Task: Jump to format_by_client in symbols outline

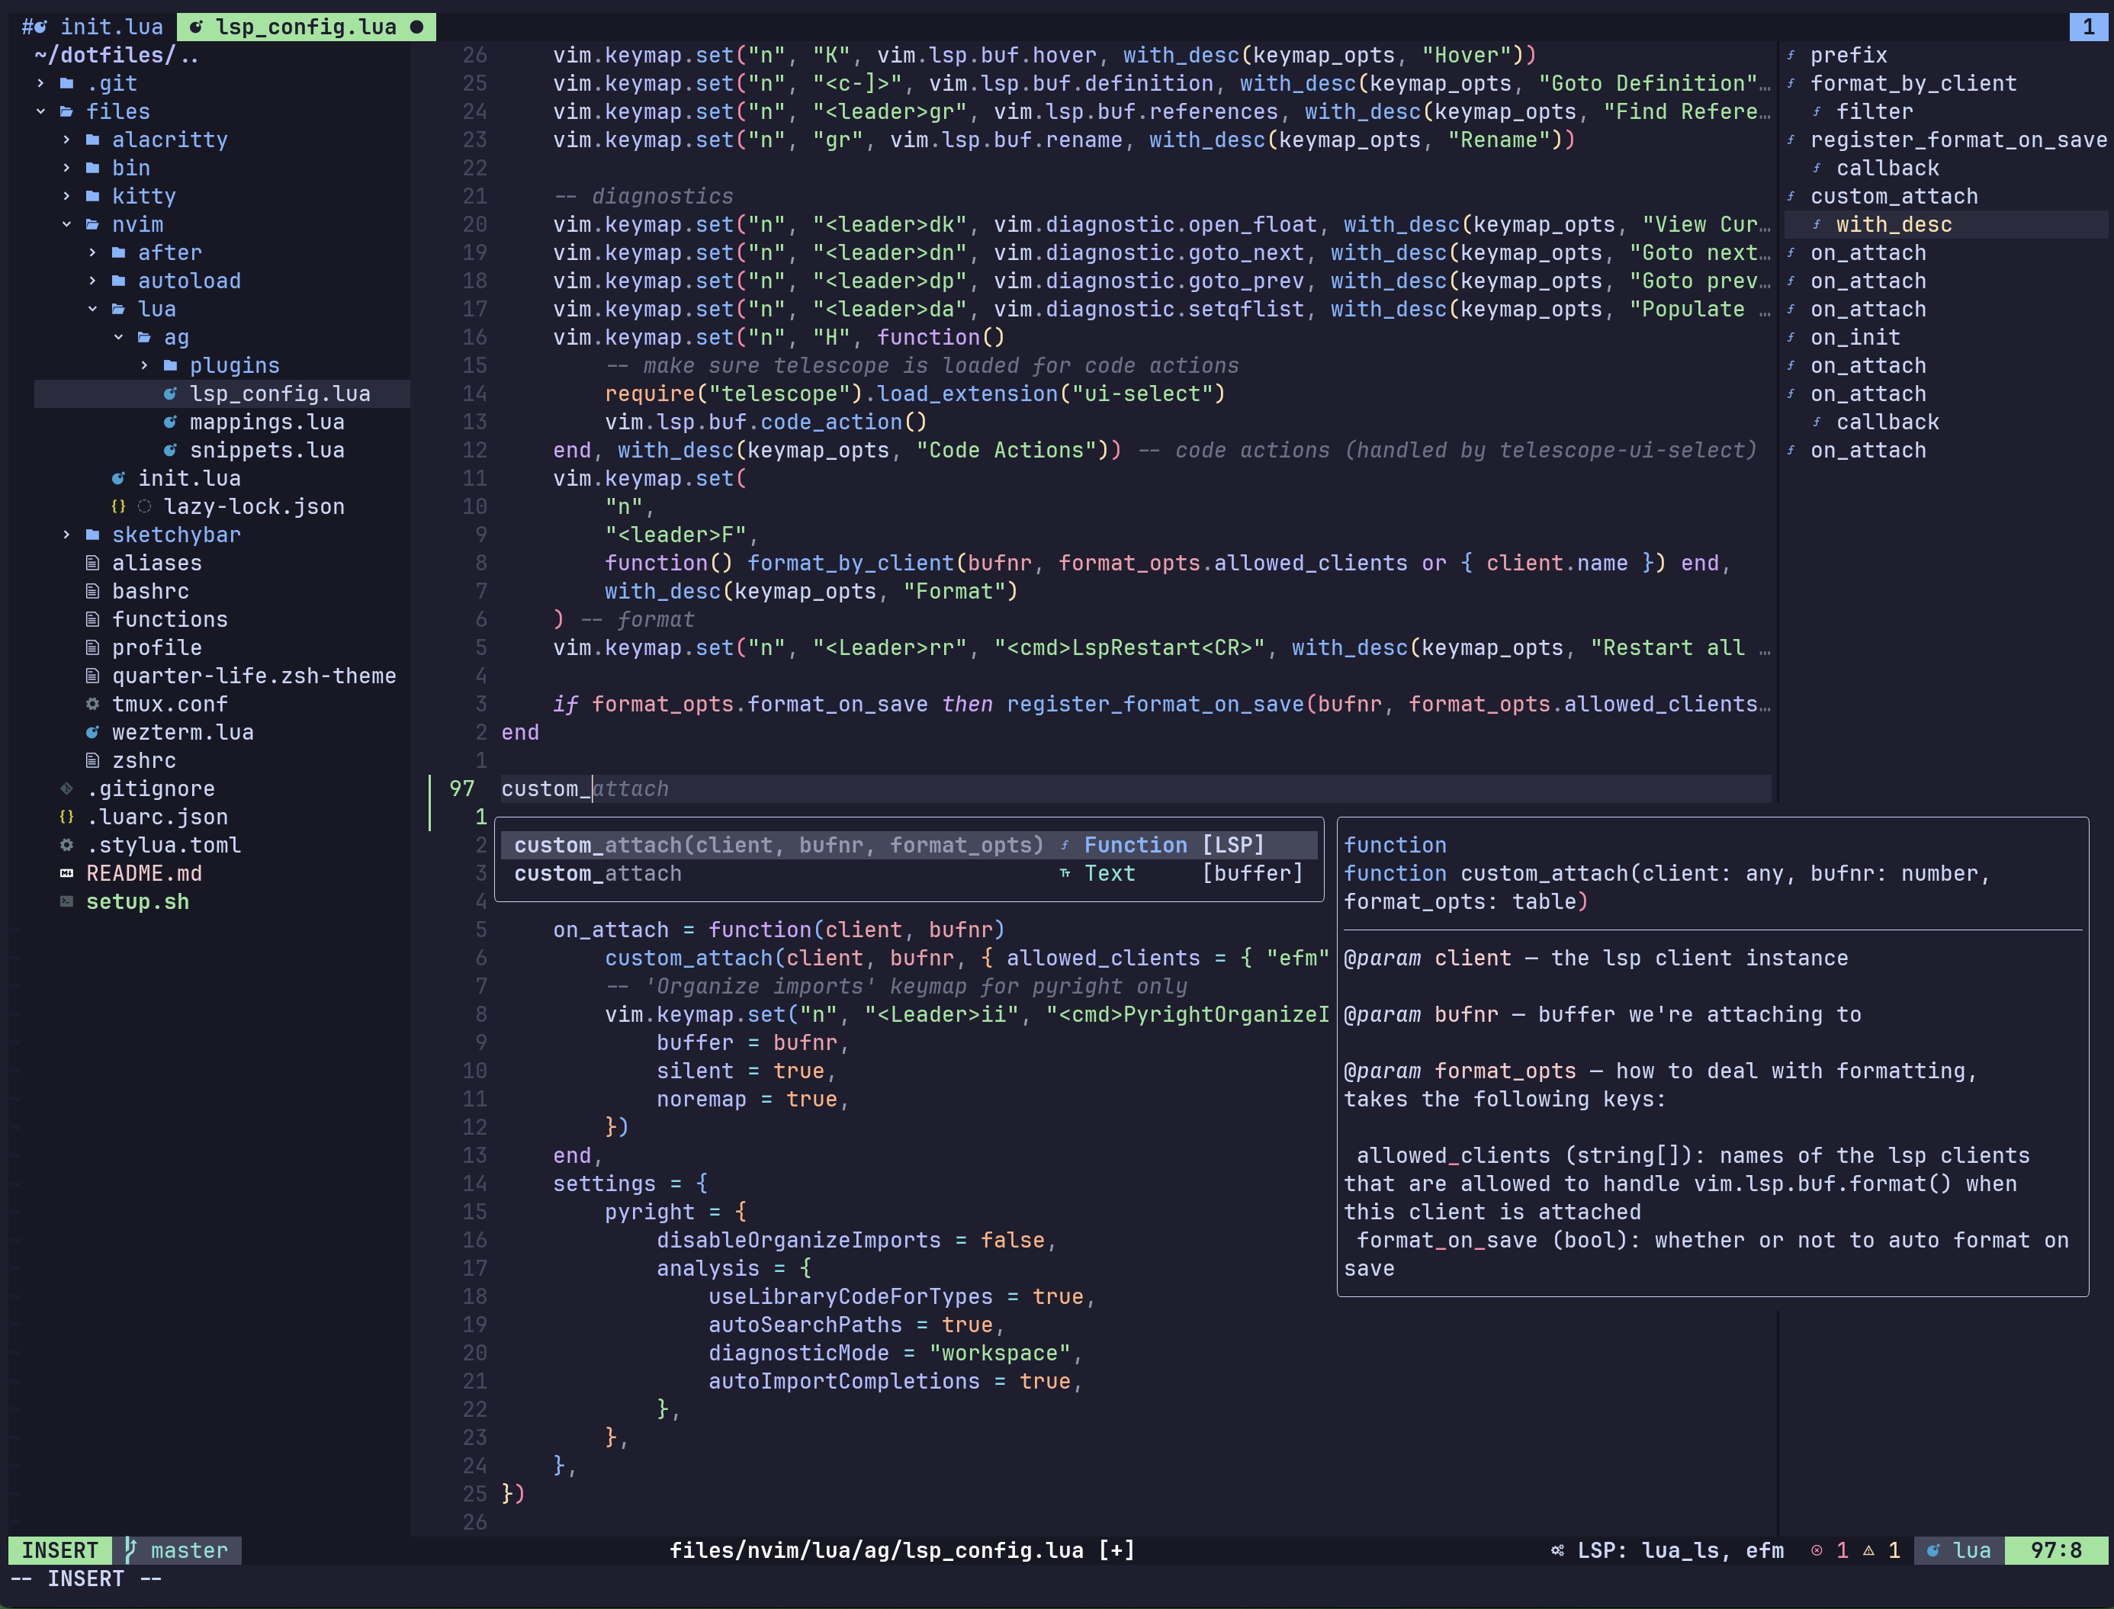Action: coord(1913,83)
